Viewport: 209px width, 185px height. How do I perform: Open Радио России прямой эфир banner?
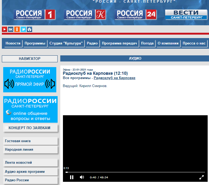click(x=30, y=80)
